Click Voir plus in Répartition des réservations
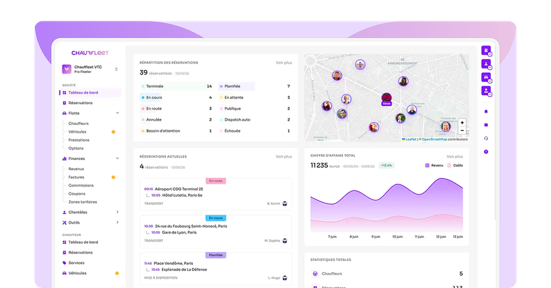 284,63
